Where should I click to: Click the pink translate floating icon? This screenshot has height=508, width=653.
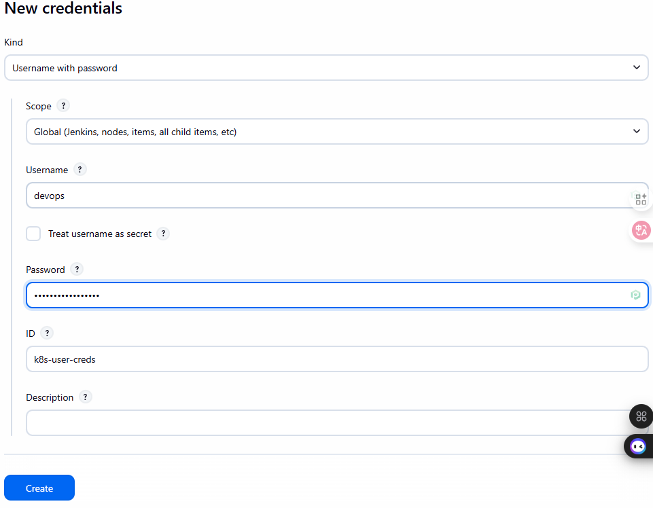(x=641, y=231)
